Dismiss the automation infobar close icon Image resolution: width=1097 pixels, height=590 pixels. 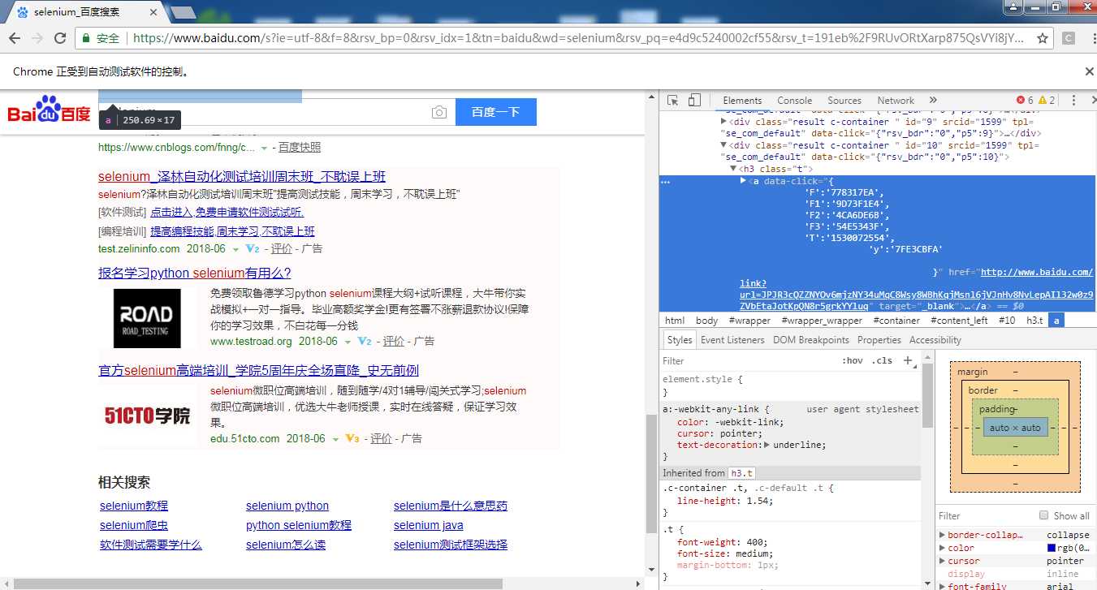point(1089,71)
